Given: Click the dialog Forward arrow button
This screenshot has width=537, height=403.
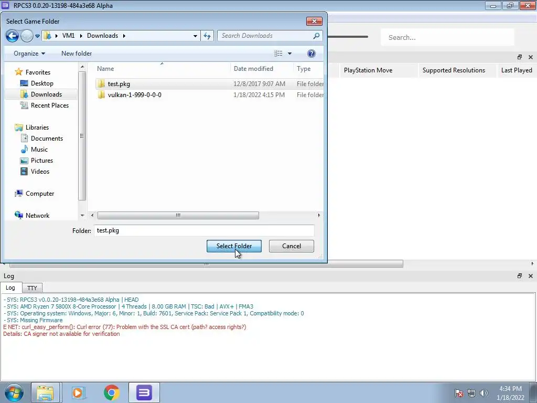Looking at the screenshot, I should [x=27, y=36].
